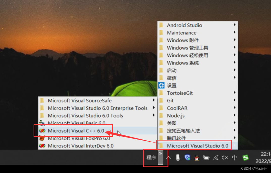
Task: Click the muted speaker volume icon
Action: point(225,157)
